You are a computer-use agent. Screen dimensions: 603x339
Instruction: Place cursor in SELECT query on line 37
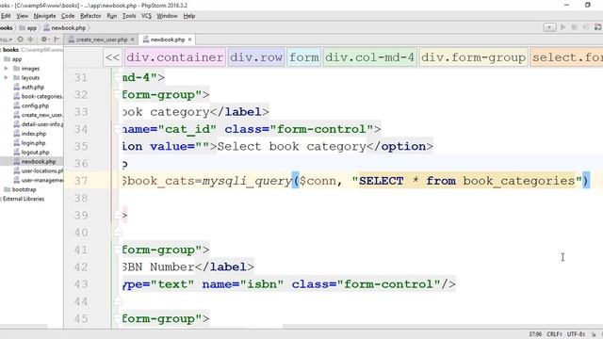(x=467, y=181)
